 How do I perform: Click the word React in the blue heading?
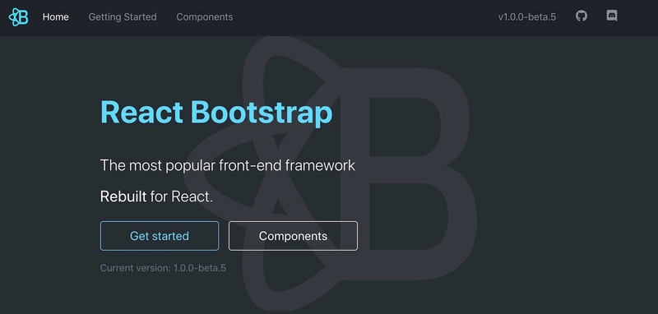tap(141, 113)
